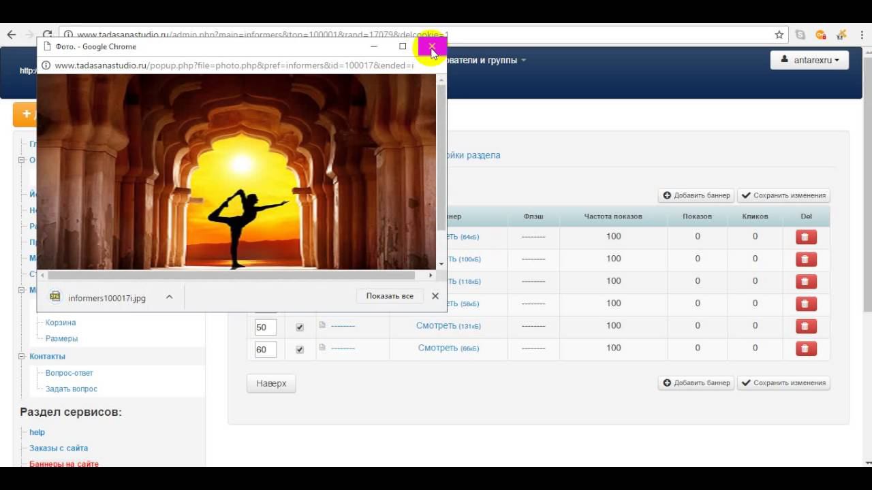The image size is (872, 490).
Task: Open the help link in the services section
Action: [37, 432]
